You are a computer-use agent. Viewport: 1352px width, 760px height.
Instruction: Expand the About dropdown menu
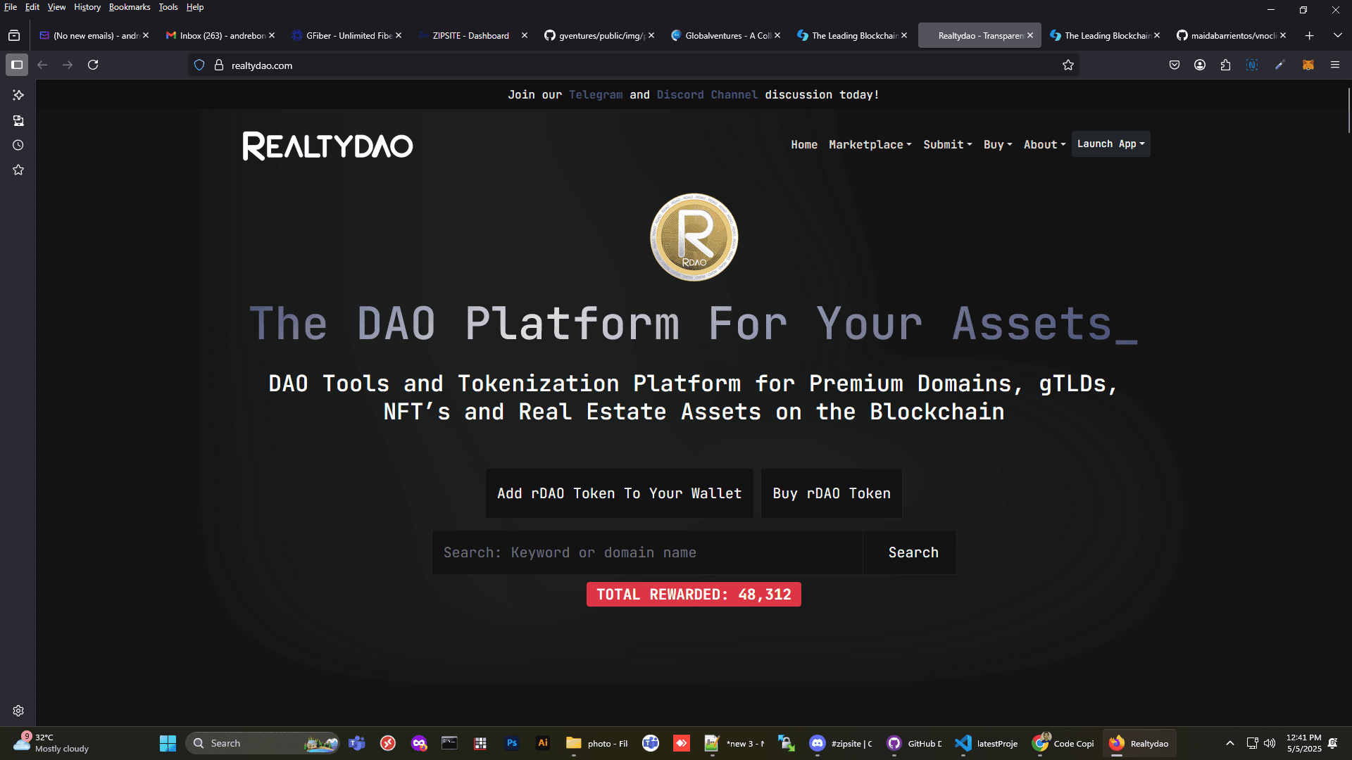point(1044,144)
